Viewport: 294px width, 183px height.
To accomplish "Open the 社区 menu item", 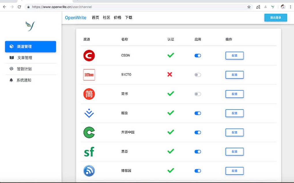I will pyautogui.click(x=106, y=17).
